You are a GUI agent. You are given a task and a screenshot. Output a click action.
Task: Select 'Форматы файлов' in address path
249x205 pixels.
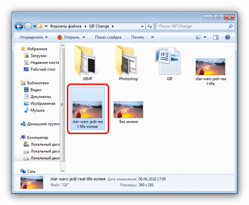click(x=66, y=26)
